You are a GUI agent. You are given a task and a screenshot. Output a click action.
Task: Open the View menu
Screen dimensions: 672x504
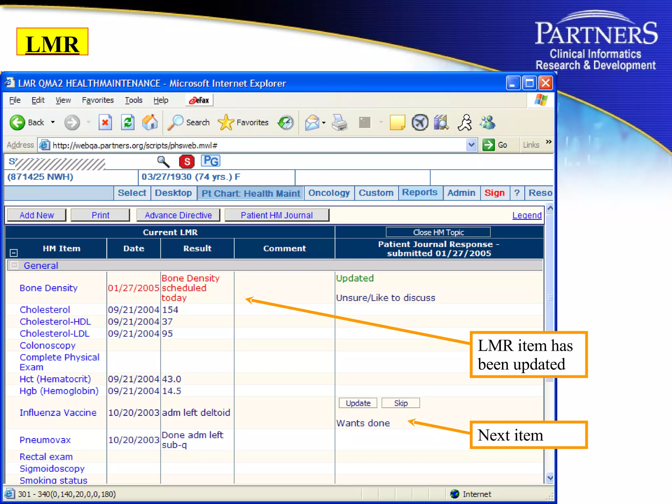[63, 100]
